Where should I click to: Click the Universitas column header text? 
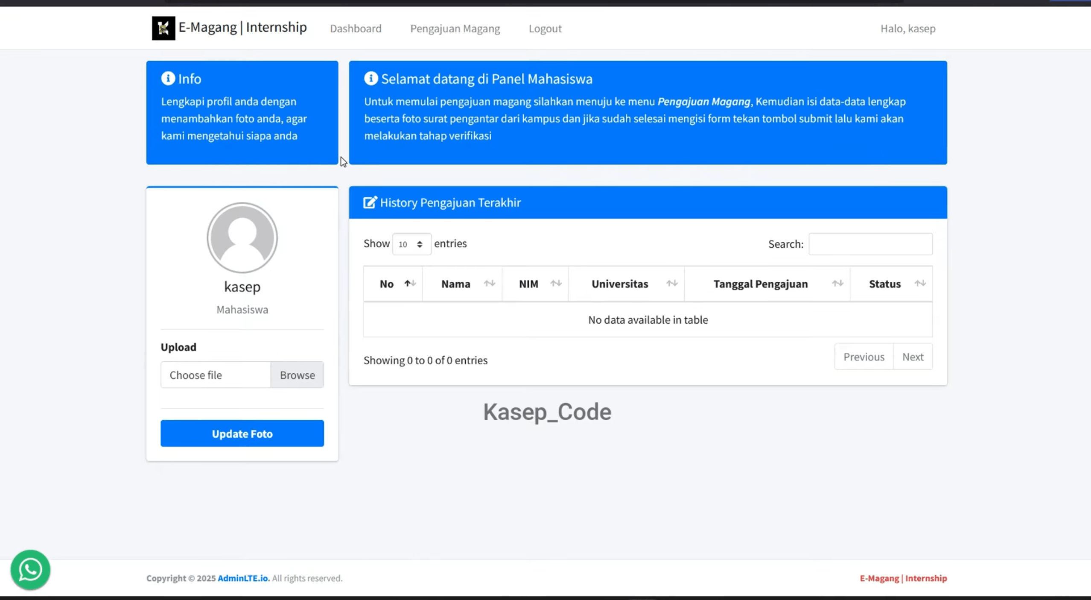point(620,284)
